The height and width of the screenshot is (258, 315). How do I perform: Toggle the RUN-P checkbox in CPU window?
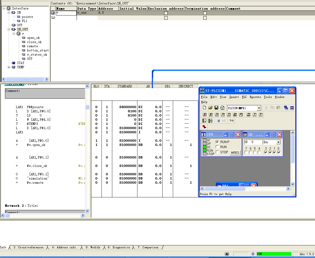point(217,142)
